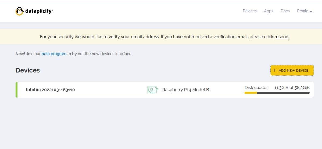This screenshot has height=149, width=322.
Task: Open the Profile dropdown label
Action: point(302,11)
